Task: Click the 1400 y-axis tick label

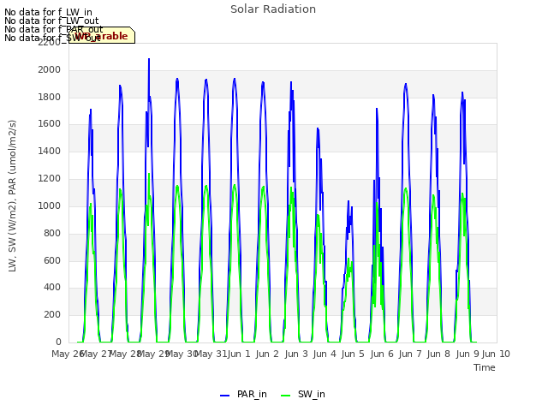Action: [50, 152]
